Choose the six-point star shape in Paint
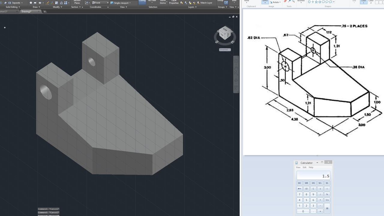384x216 pixels. click(320, 1)
